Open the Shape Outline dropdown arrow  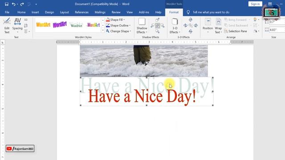(130, 26)
